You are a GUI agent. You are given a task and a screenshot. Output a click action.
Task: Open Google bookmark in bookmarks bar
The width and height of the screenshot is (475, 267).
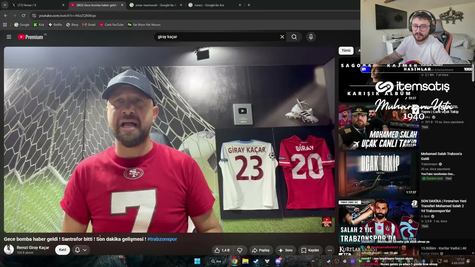click(22, 25)
